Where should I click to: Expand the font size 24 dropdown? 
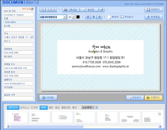tap(73, 17)
